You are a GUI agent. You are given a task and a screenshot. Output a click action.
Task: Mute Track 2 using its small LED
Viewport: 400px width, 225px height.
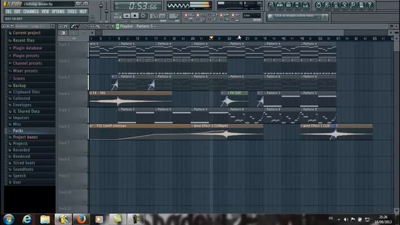click(x=86, y=71)
